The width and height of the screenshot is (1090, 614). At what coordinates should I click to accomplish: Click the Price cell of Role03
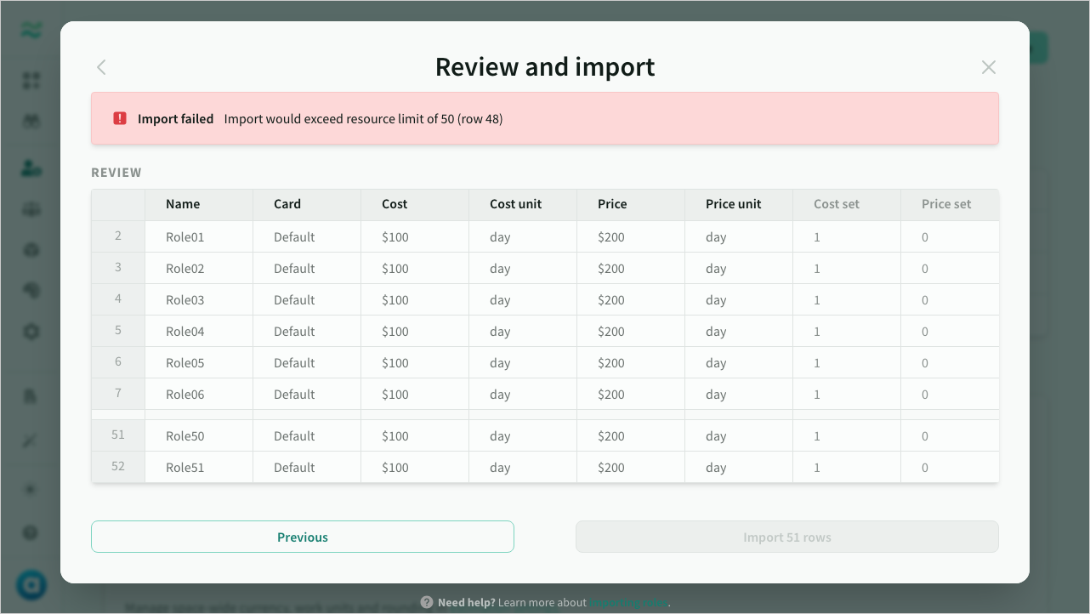tap(611, 300)
